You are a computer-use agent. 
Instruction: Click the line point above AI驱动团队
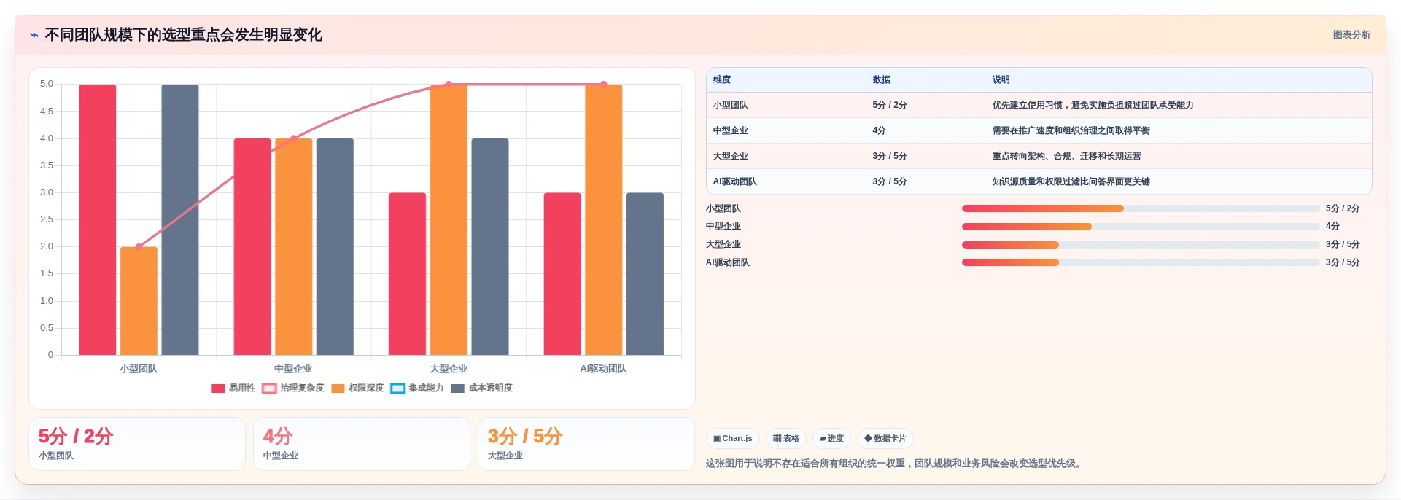(x=604, y=85)
